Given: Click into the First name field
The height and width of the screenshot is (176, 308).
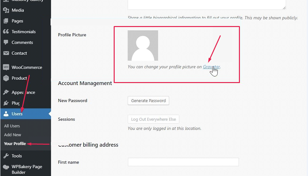Looking at the screenshot, I should tap(183, 162).
